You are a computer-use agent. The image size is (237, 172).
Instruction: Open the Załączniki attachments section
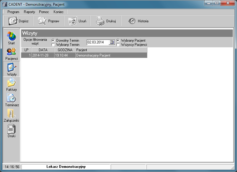click(11, 114)
